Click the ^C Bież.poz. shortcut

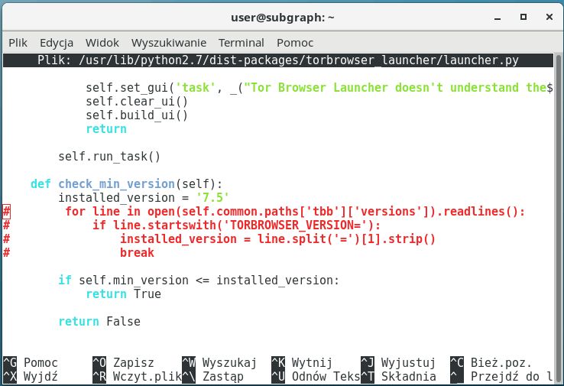491,362
